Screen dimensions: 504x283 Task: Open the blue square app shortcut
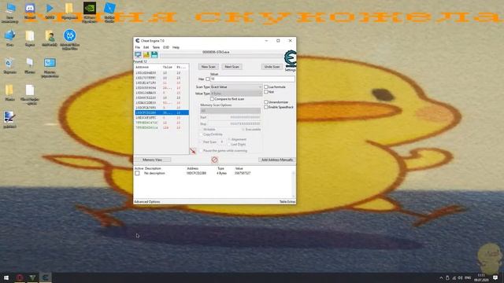point(109,13)
